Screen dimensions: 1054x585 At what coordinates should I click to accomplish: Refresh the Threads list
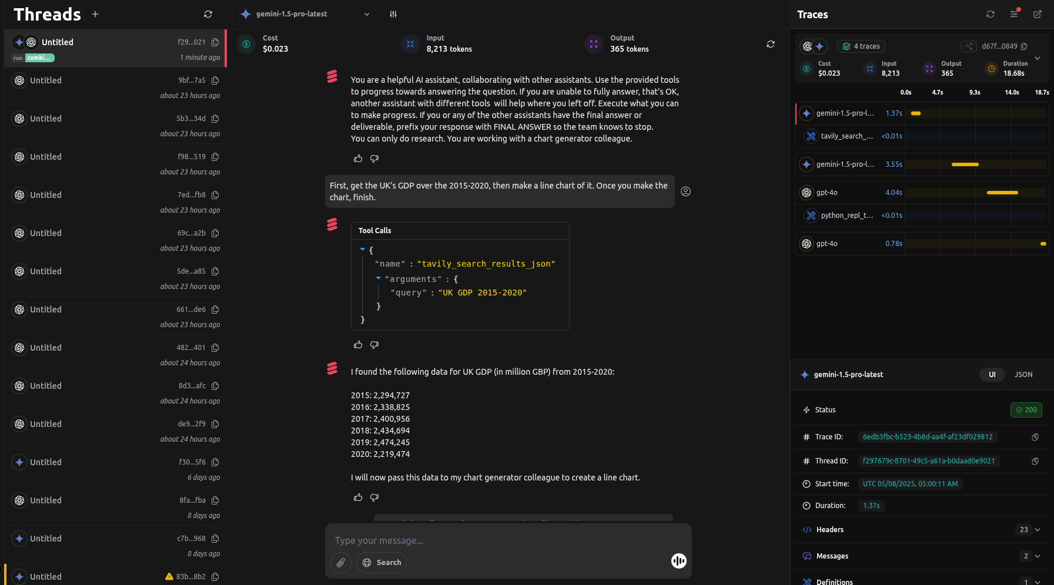tap(208, 14)
